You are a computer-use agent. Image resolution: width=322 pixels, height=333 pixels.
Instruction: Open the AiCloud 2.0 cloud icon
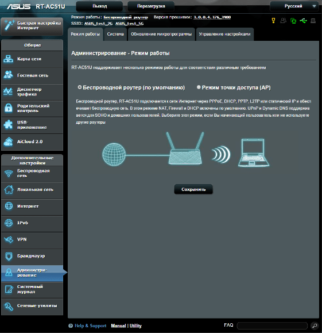click(8, 141)
